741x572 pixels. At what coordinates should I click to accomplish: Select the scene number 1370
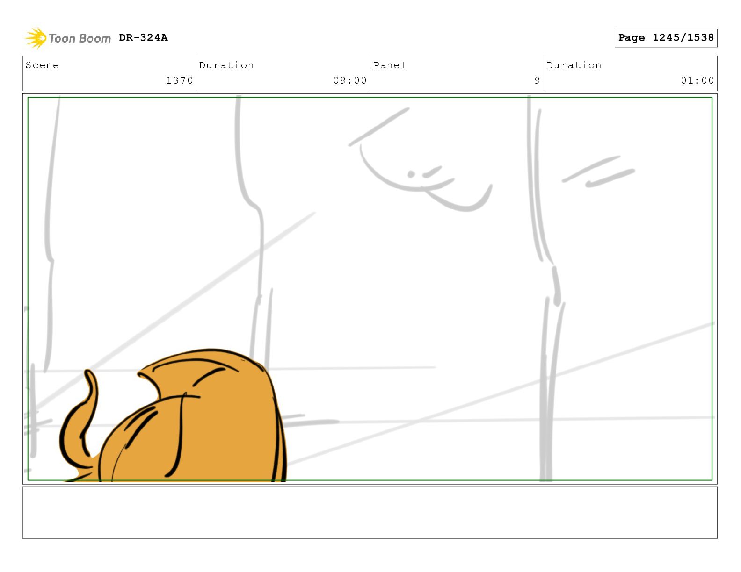[180, 80]
